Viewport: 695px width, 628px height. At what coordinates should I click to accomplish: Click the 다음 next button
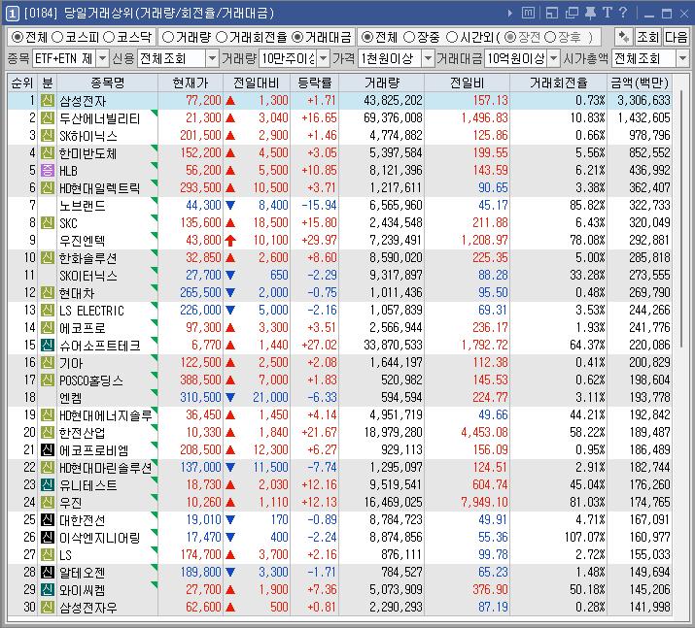click(x=676, y=37)
